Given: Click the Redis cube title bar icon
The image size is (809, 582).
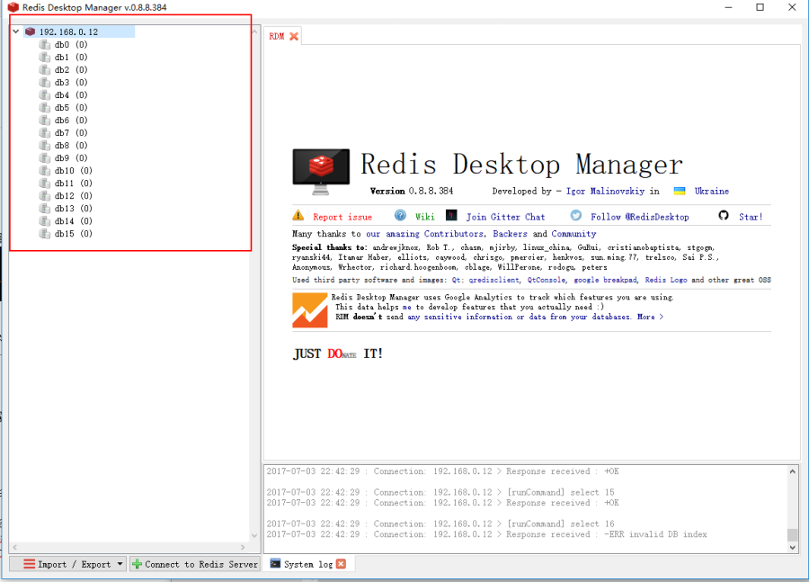Looking at the screenshot, I should click(x=13, y=7).
